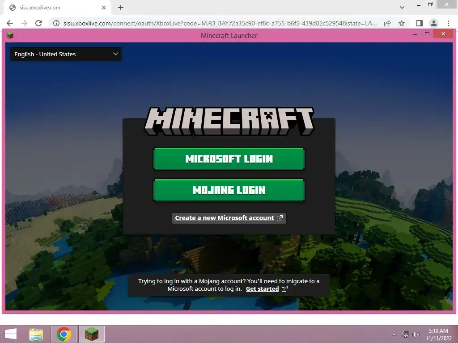Click the Minecraft Launcher title bar grass icon
The image size is (458, 343).
(x=10, y=36)
